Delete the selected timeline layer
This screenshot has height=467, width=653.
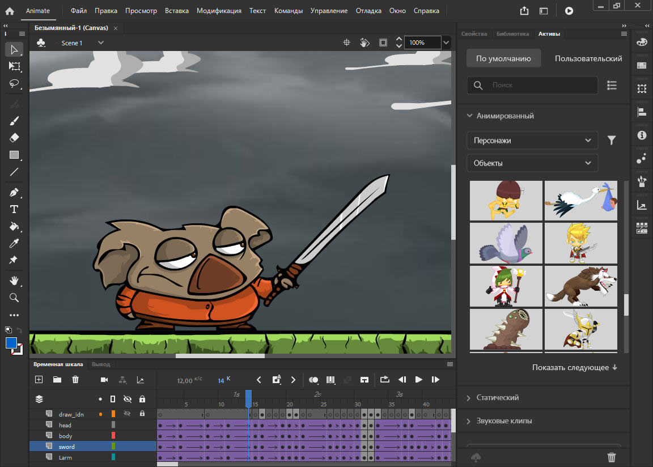[x=75, y=380]
